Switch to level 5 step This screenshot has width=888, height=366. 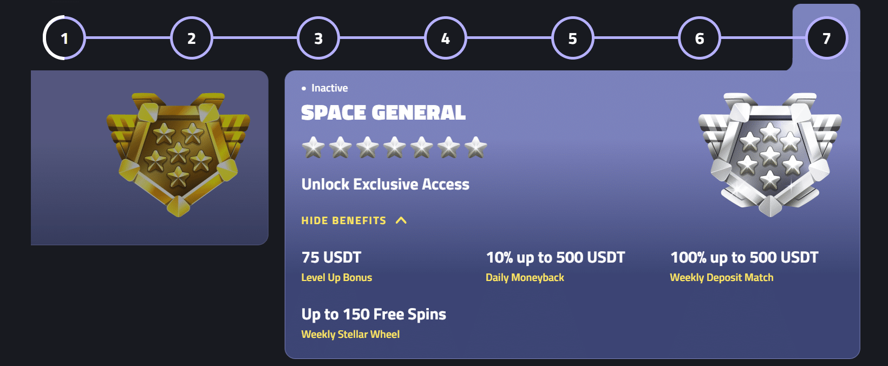coord(572,38)
